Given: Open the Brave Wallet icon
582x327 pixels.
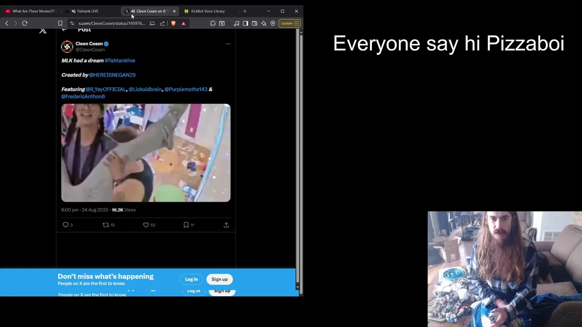Looking at the screenshot, I should [x=255, y=23].
